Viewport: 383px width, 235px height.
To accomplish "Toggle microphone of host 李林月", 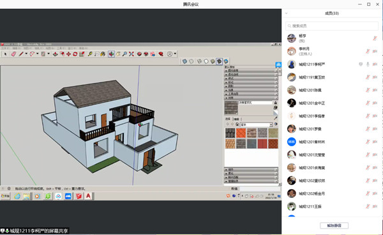I will 368,51.
